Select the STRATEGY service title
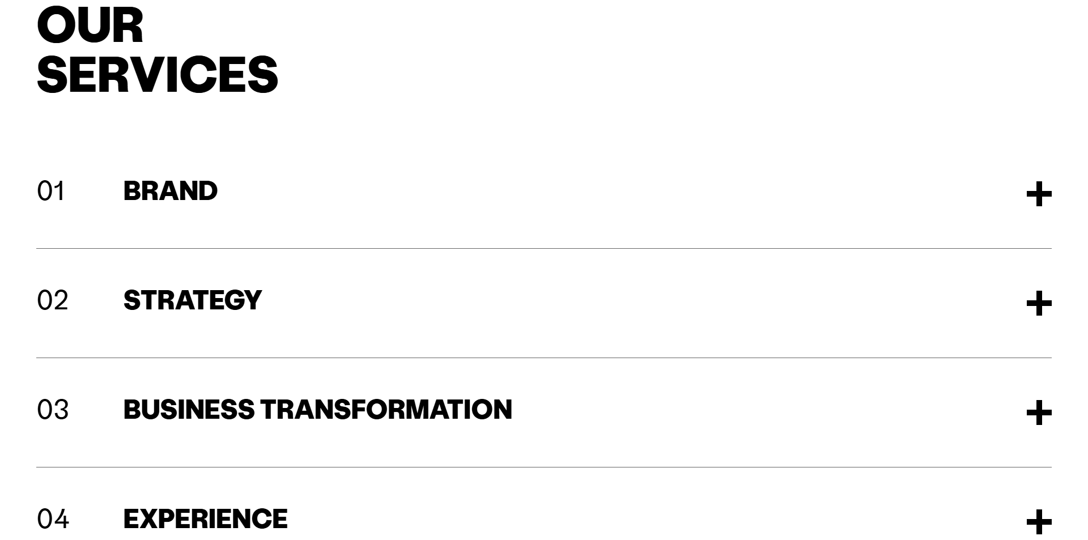This screenshot has width=1088, height=540. tap(193, 300)
